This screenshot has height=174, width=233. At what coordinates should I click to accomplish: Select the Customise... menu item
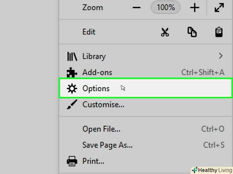tap(103, 104)
